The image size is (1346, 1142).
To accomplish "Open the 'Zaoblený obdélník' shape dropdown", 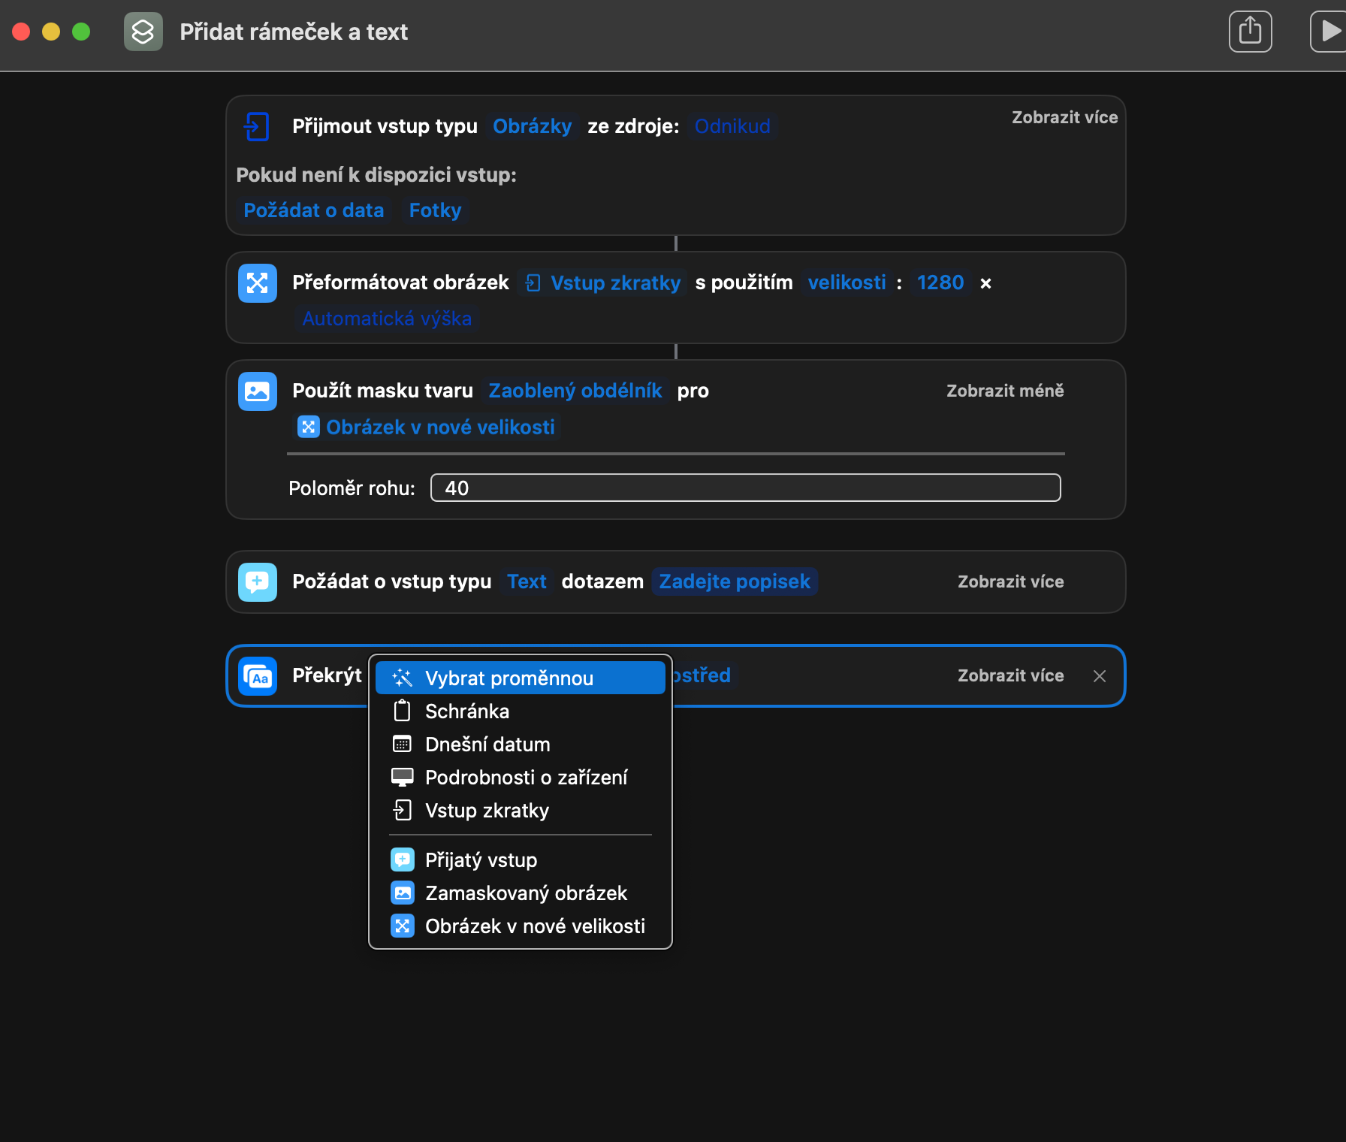I will 575,391.
